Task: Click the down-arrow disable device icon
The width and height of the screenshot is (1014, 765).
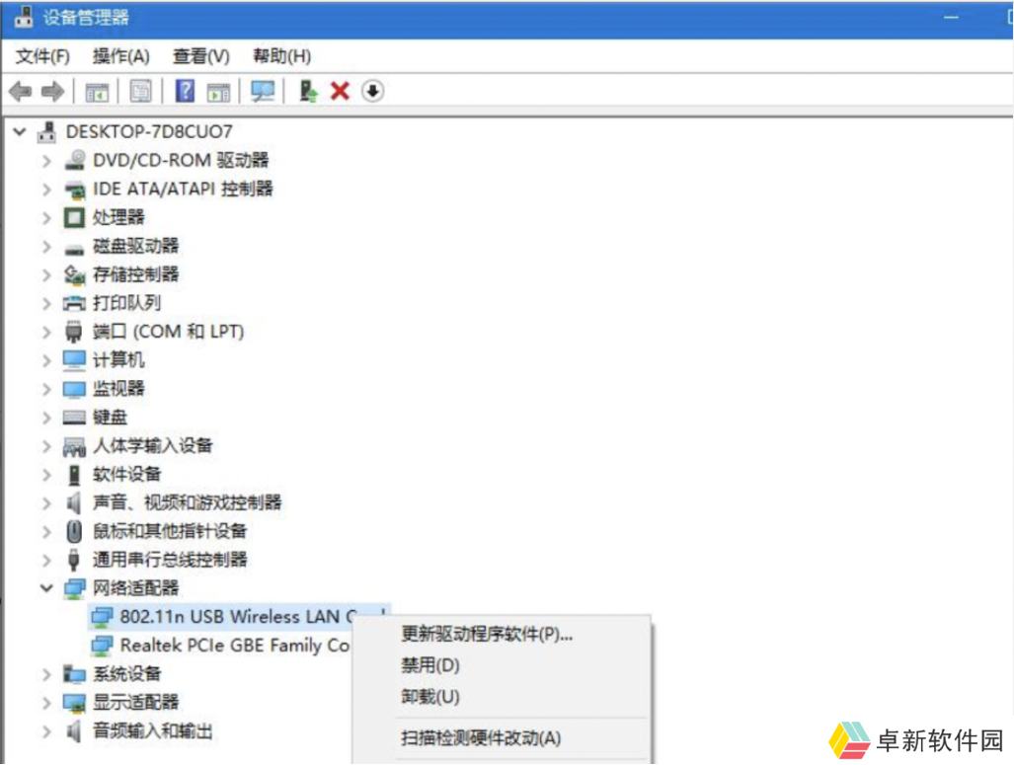Action: 372,91
